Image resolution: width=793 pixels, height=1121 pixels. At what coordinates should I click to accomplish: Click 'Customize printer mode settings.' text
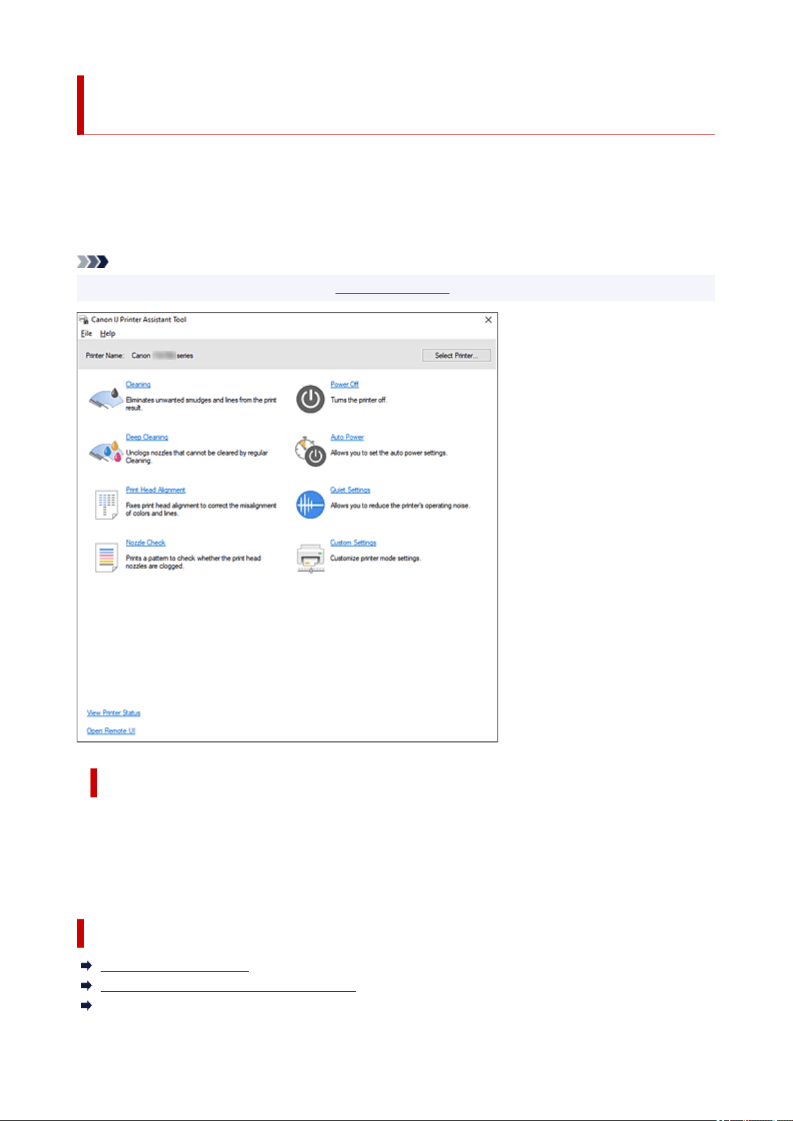376,558
